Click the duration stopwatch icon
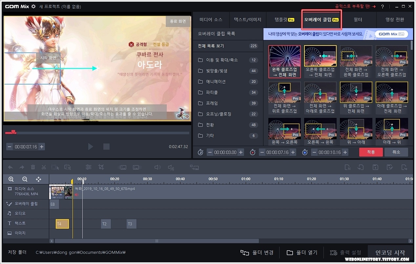Screen dimensions: 416x264 [x=201, y=152]
